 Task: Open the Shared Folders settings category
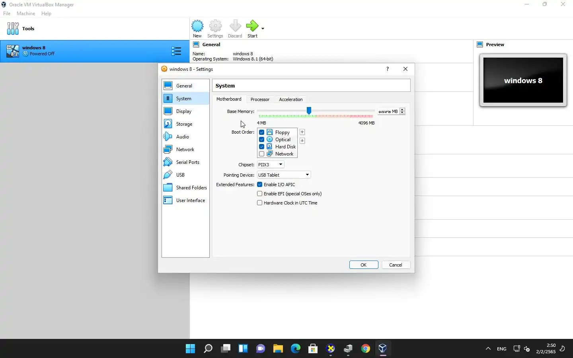(x=185, y=188)
